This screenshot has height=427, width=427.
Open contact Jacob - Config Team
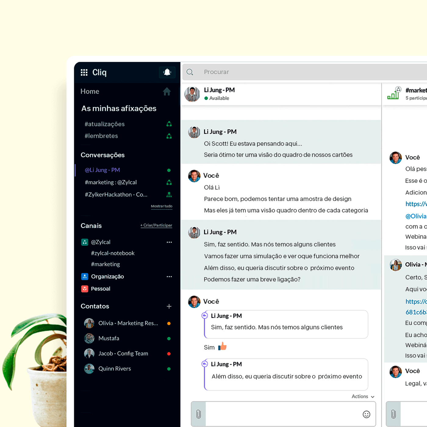(x=123, y=354)
